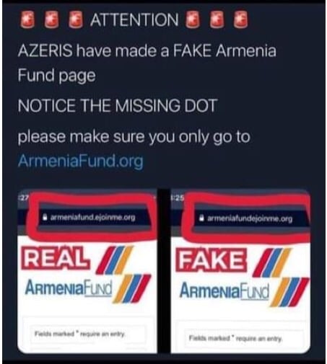Click 'Fields marked' notice in REAL screenshot
Image resolution: width=327 pixels, height=364 pixels.
(x=80, y=334)
